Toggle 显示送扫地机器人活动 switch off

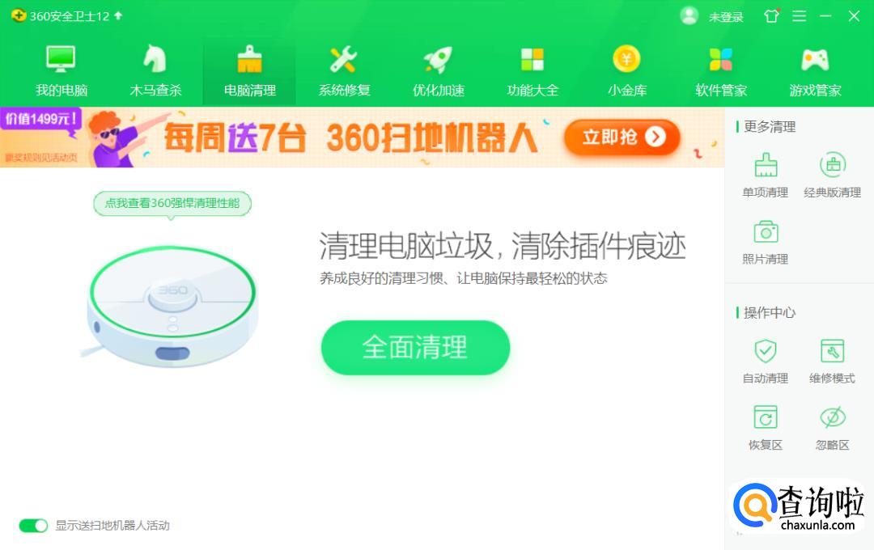(x=33, y=526)
